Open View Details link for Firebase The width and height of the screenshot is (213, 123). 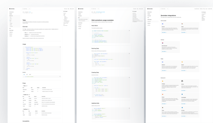(164, 91)
